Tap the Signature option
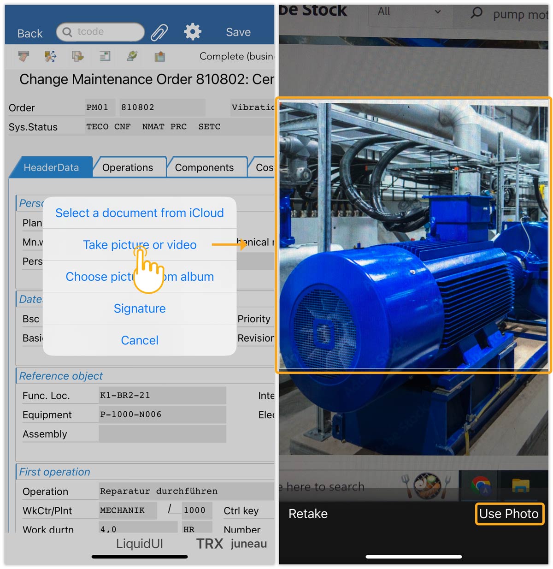The height and width of the screenshot is (569, 553). point(140,308)
